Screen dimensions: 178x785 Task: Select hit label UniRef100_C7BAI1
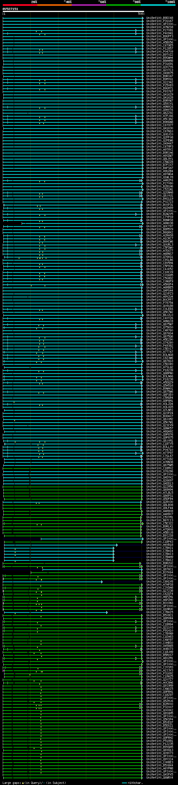coord(160,548)
